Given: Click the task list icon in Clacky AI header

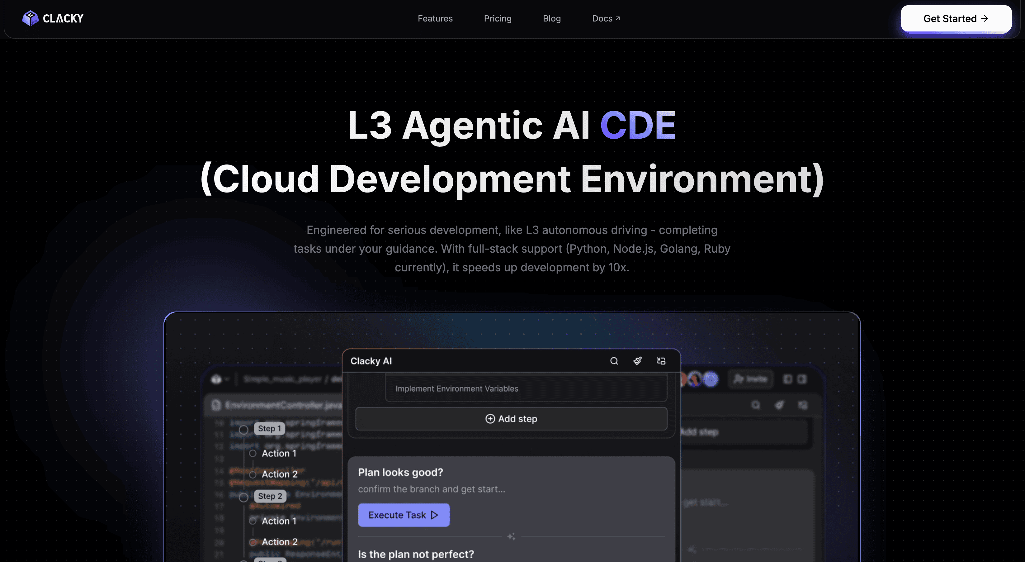Looking at the screenshot, I should (x=661, y=361).
